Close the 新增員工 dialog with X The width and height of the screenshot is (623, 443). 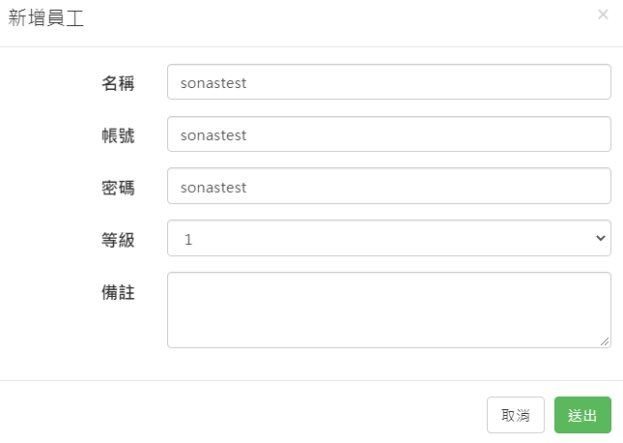(x=603, y=15)
